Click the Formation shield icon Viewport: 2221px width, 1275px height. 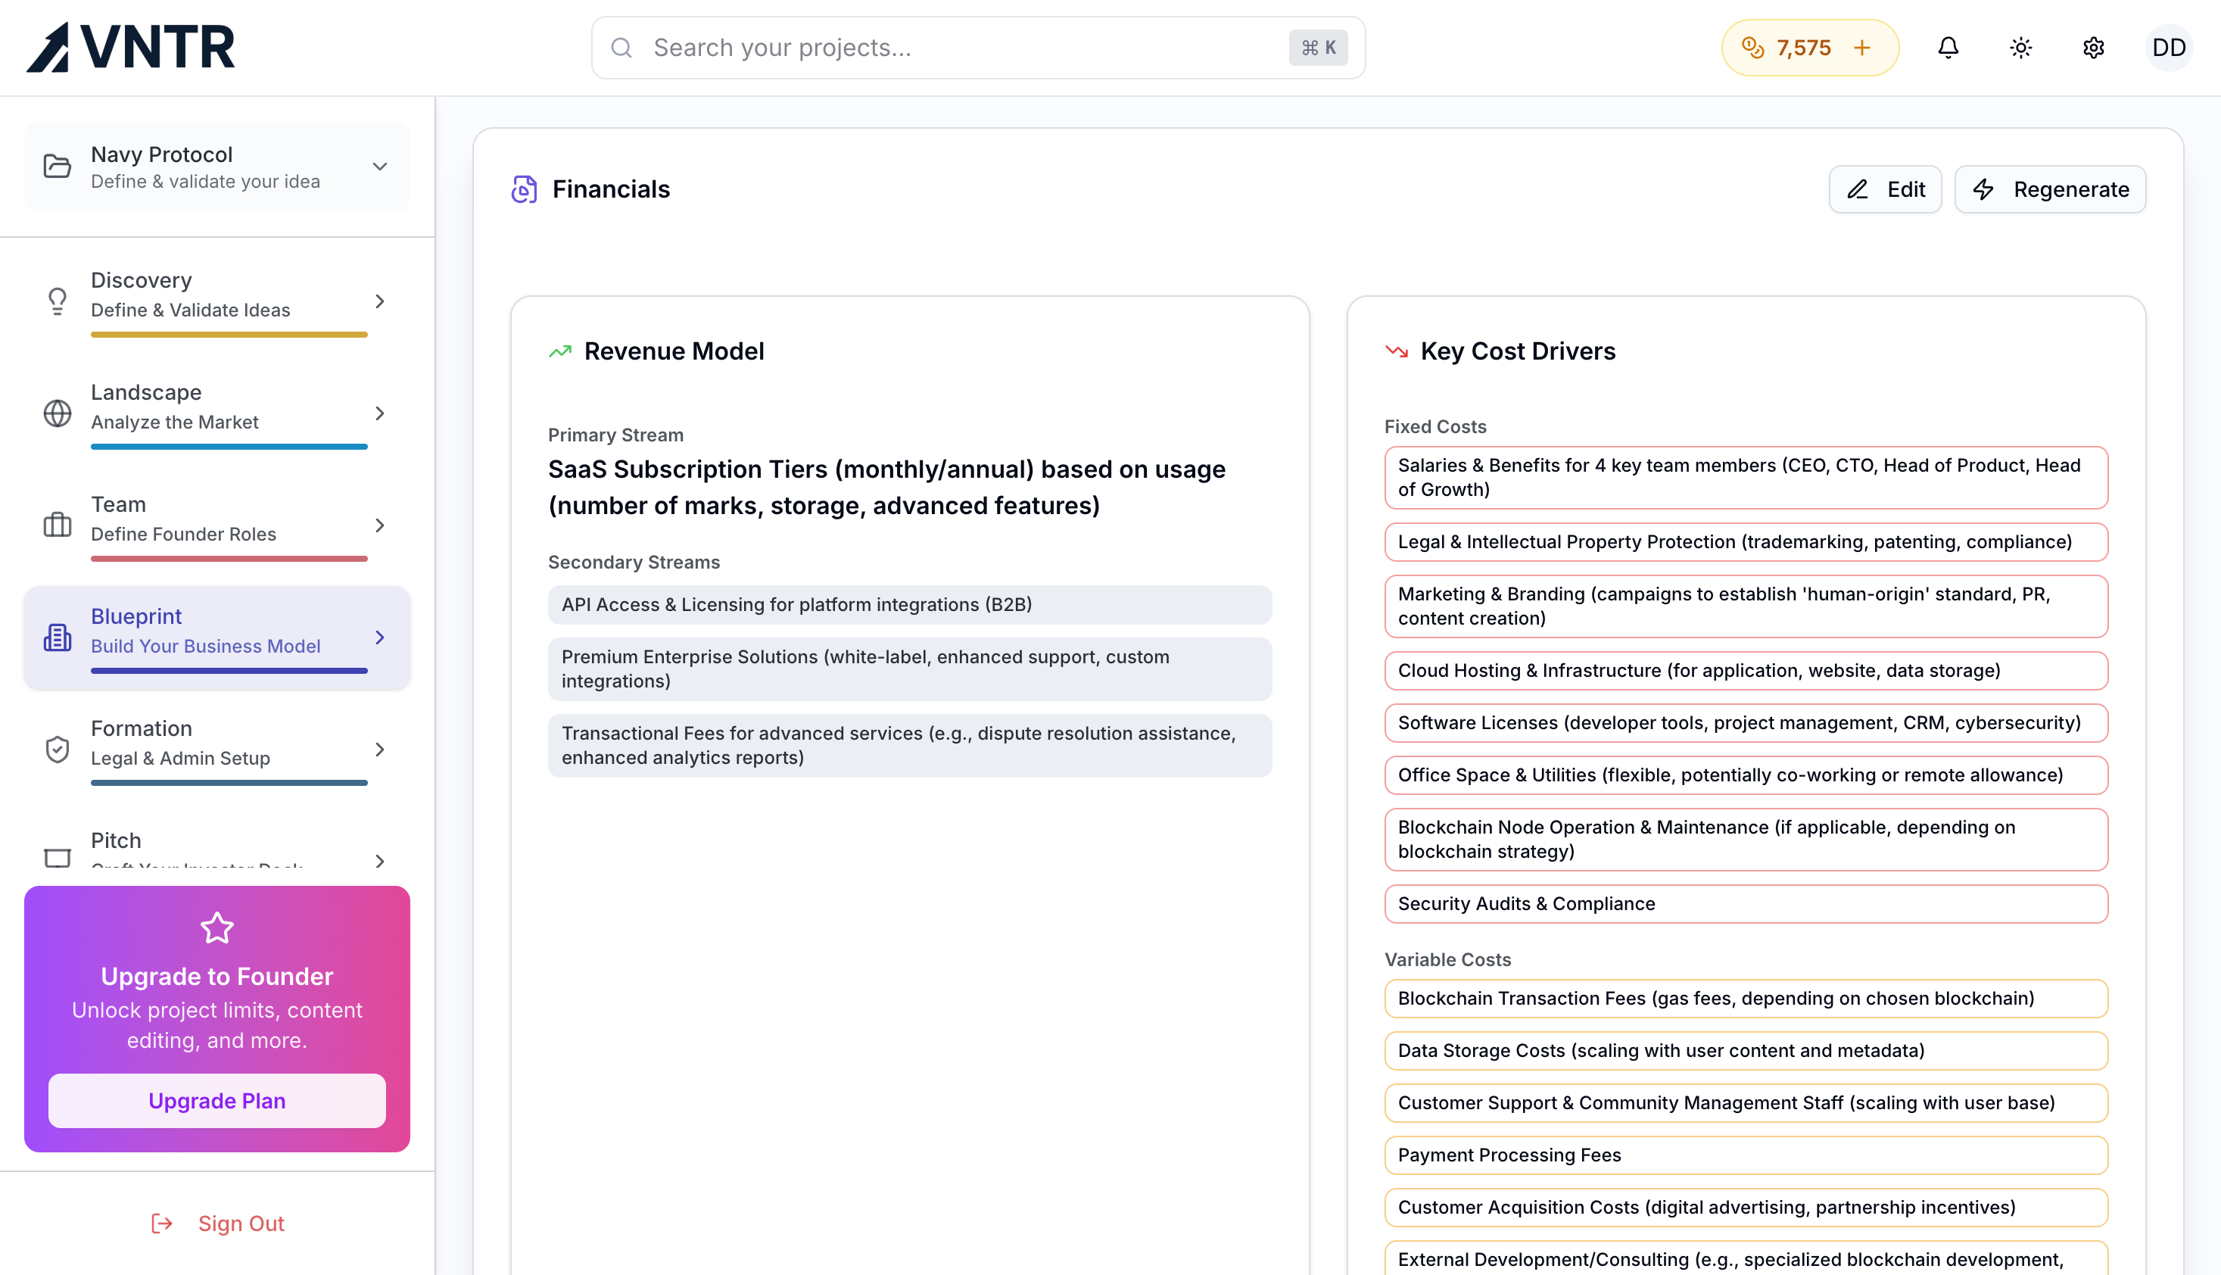pos(58,749)
